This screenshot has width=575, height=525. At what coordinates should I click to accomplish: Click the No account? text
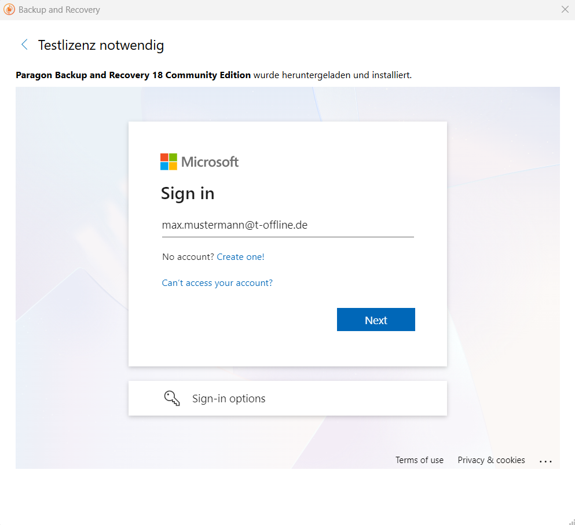tap(188, 256)
